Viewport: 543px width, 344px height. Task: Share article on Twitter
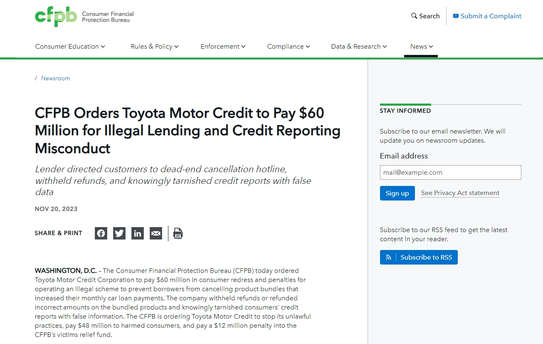[119, 233]
